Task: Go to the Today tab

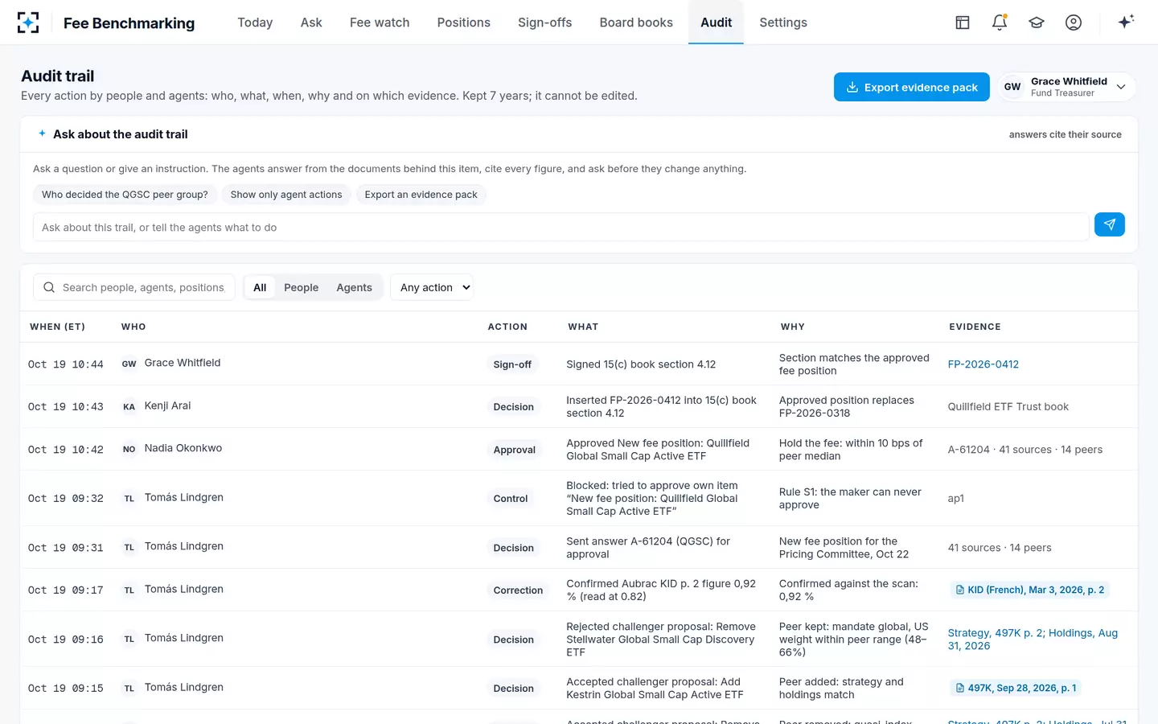Action: pyautogui.click(x=255, y=23)
